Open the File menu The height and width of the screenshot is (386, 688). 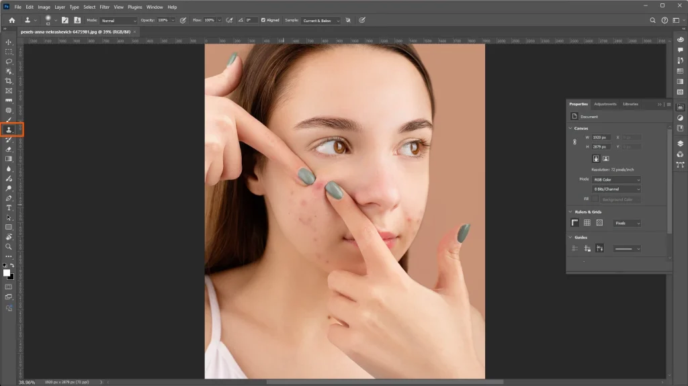[17, 7]
